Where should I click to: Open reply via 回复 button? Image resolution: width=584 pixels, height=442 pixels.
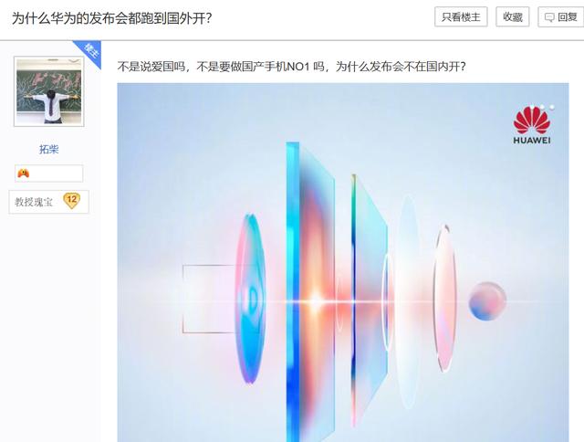pos(561,17)
